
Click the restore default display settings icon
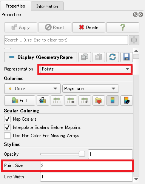point(113,57)
